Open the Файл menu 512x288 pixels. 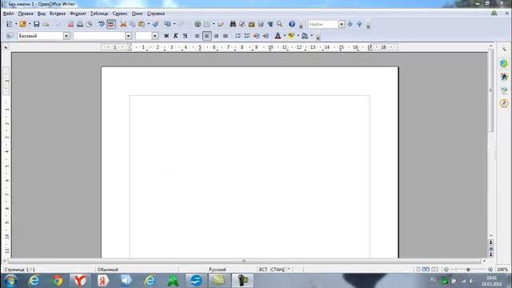8,14
